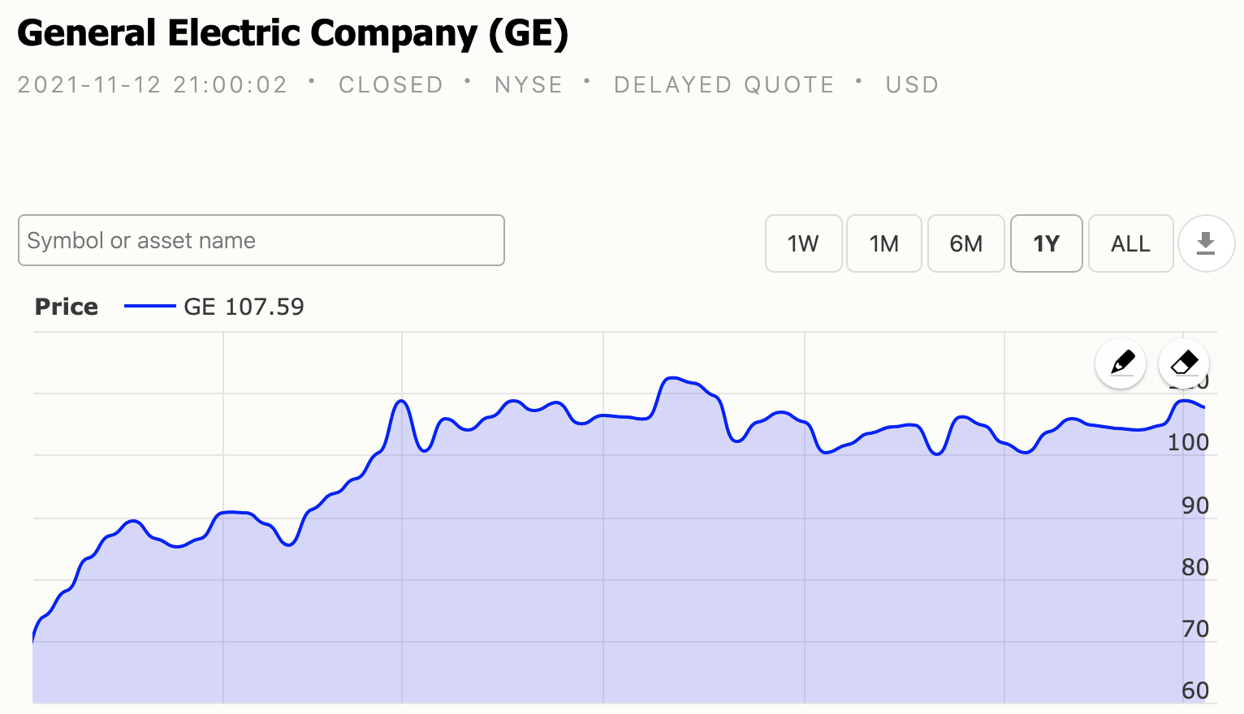
Task: Show ALL historical price data
Action: tap(1130, 243)
